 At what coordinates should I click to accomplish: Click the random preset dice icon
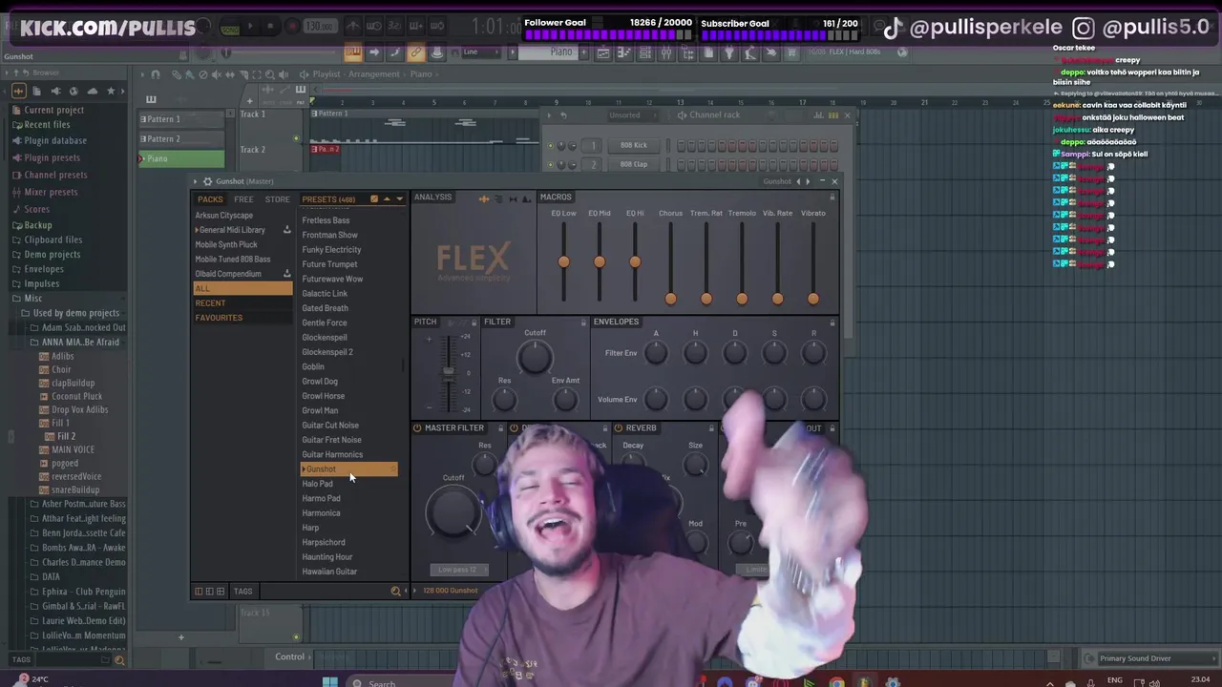[373, 198]
